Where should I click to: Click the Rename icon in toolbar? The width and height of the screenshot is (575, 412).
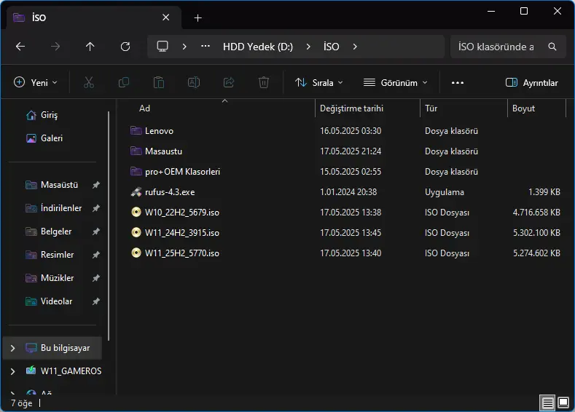point(194,82)
